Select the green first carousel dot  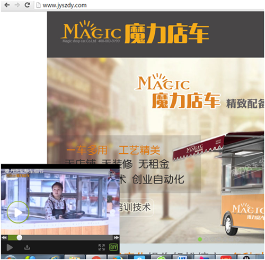[200, 239]
